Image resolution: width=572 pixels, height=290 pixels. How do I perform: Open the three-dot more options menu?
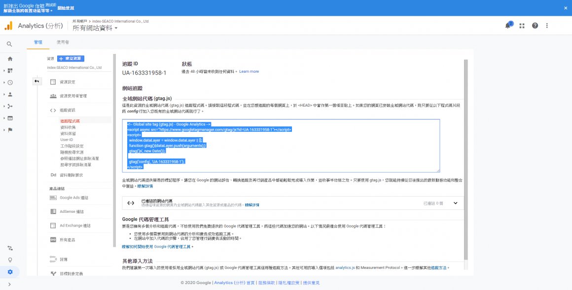click(547, 26)
